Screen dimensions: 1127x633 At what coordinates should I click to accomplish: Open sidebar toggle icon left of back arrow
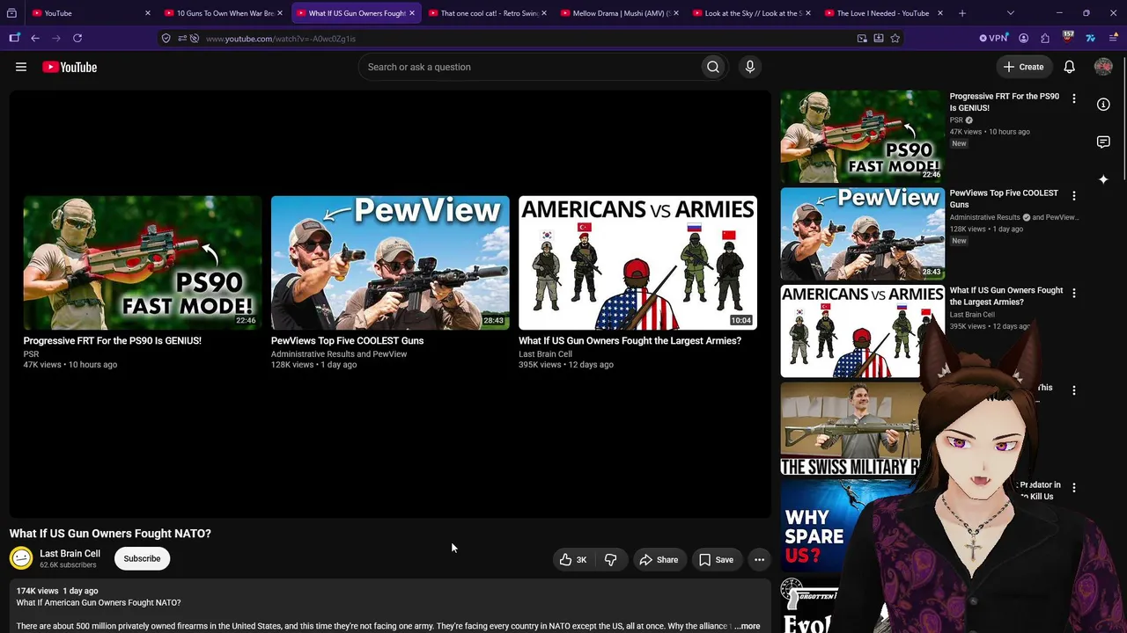click(x=14, y=38)
